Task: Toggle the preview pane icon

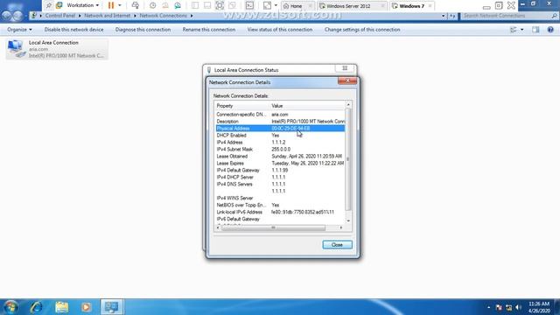Action: (535, 30)
